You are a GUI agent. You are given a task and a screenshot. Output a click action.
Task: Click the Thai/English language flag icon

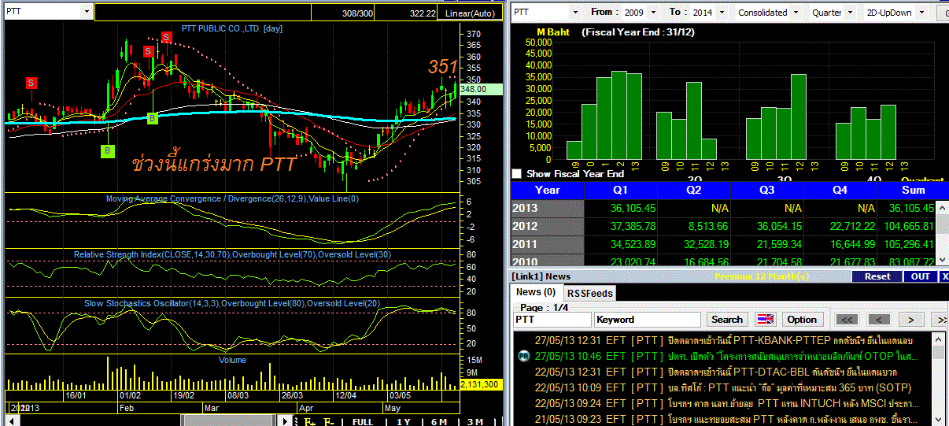[765, 319]
